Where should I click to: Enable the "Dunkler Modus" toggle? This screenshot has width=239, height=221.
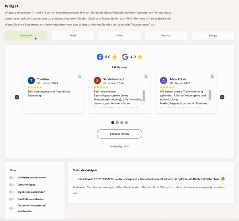[12, 185]
